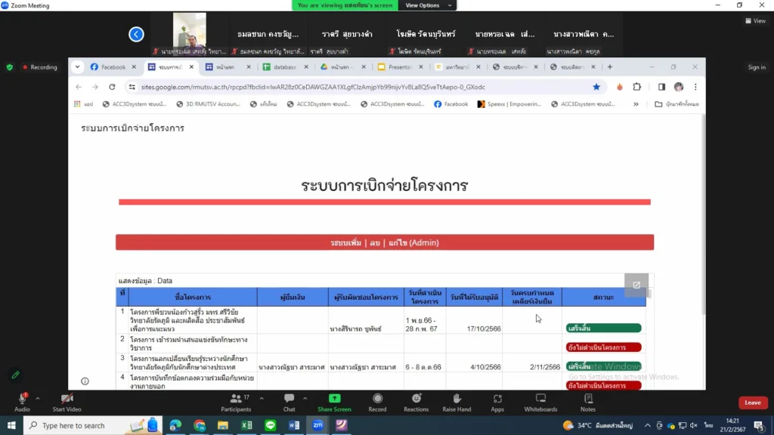Click the red status badge in row 2
The height and width of the screenshot is (435, 774).
coord(604,347)
